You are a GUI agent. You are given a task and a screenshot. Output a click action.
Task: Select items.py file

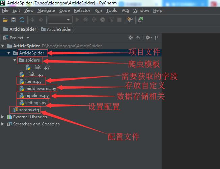click(x=31, y=81)
